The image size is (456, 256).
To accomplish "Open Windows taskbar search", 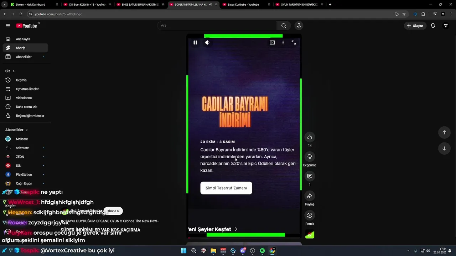I will point(194,251).
